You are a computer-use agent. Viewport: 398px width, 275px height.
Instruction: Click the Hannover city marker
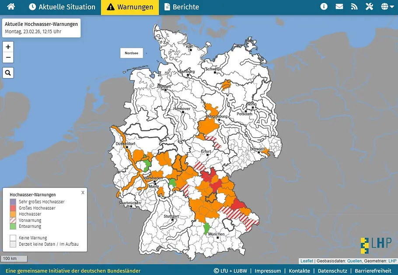click(183, 112)
